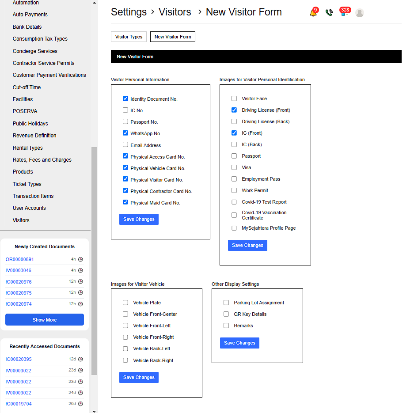Click the clock icon beside OR00000891
The image size is (414, 413).
(80, 259)
